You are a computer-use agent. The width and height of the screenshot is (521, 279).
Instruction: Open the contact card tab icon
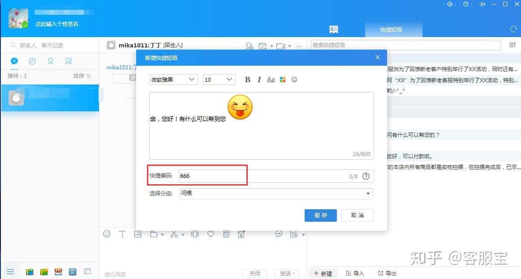(334, 30)
